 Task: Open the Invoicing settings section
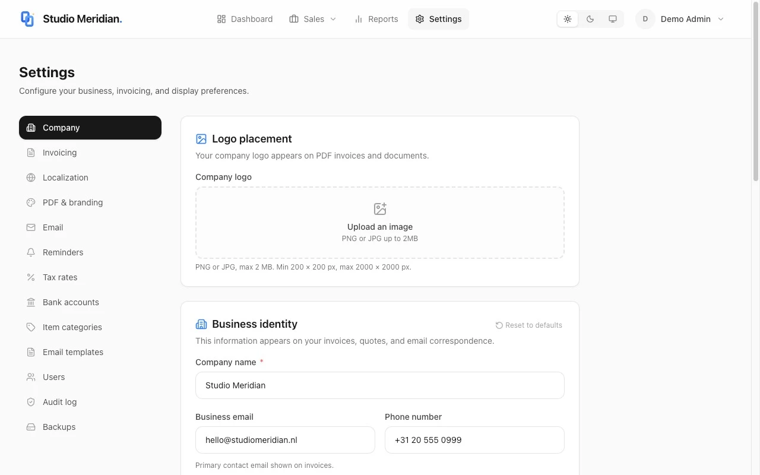point(90,153)
